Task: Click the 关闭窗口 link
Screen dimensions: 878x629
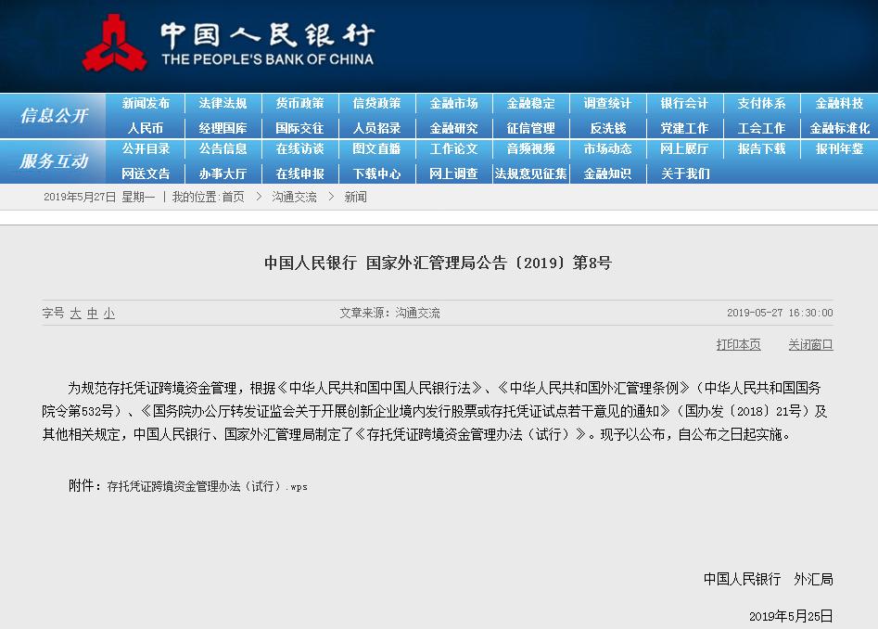Action: (808, 343)
